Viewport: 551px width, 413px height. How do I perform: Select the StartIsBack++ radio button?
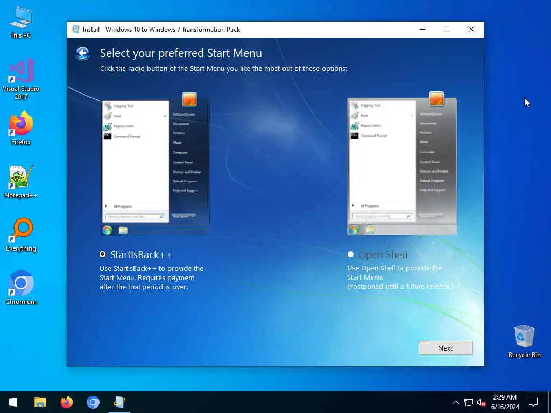(103, 254)
